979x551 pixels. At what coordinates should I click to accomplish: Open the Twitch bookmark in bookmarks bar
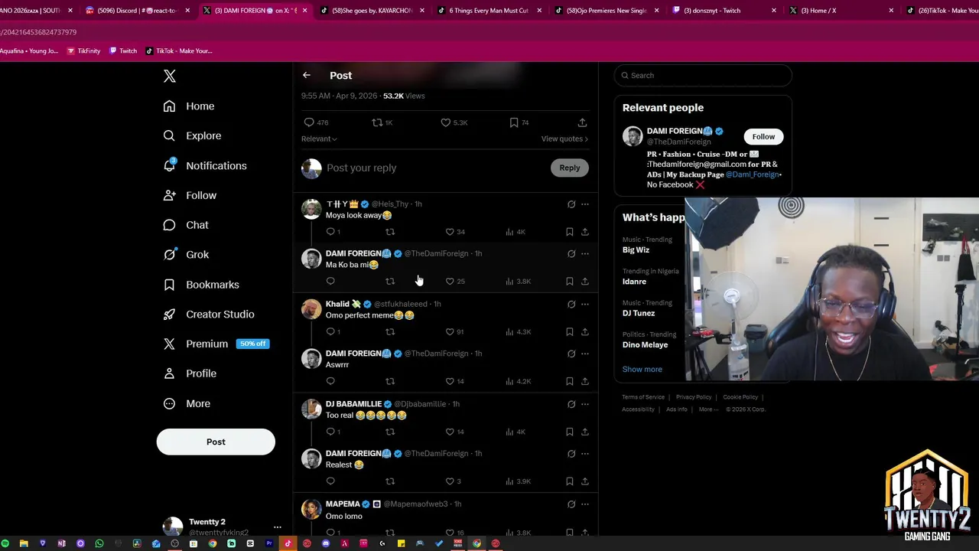click(123, 51)
